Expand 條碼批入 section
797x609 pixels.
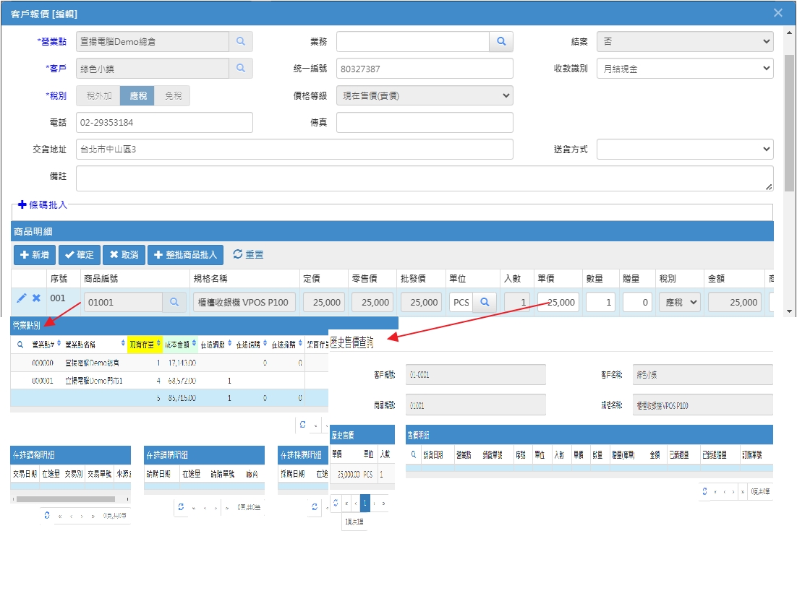(43, 205)
